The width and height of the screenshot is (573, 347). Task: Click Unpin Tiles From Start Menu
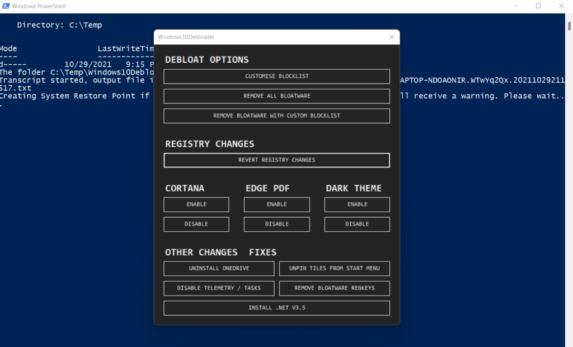335,269
